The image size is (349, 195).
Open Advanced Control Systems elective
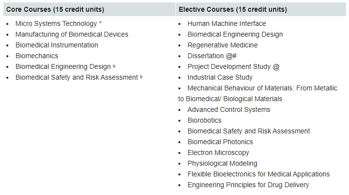tap(228, 109)
